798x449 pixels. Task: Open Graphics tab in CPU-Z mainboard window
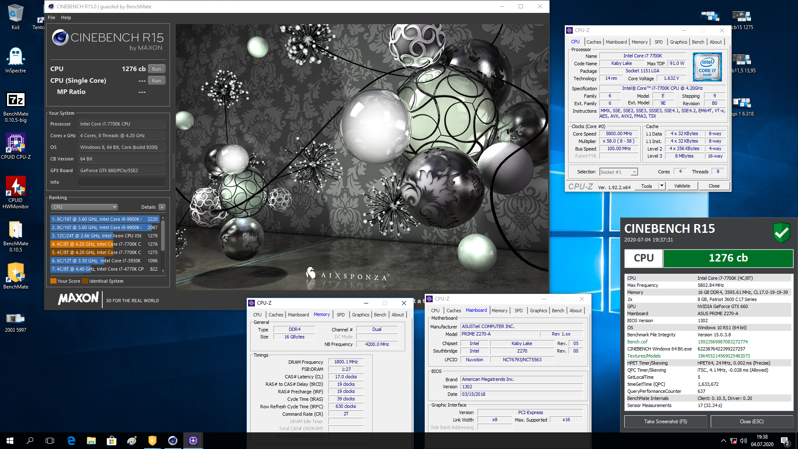(x=538, y=311)
